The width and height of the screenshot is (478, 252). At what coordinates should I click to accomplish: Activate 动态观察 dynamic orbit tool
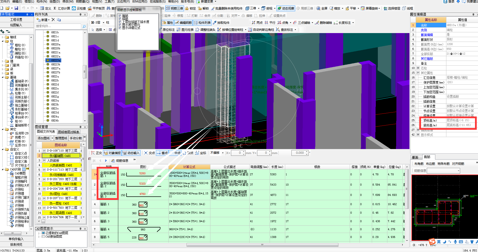point(286,8)
